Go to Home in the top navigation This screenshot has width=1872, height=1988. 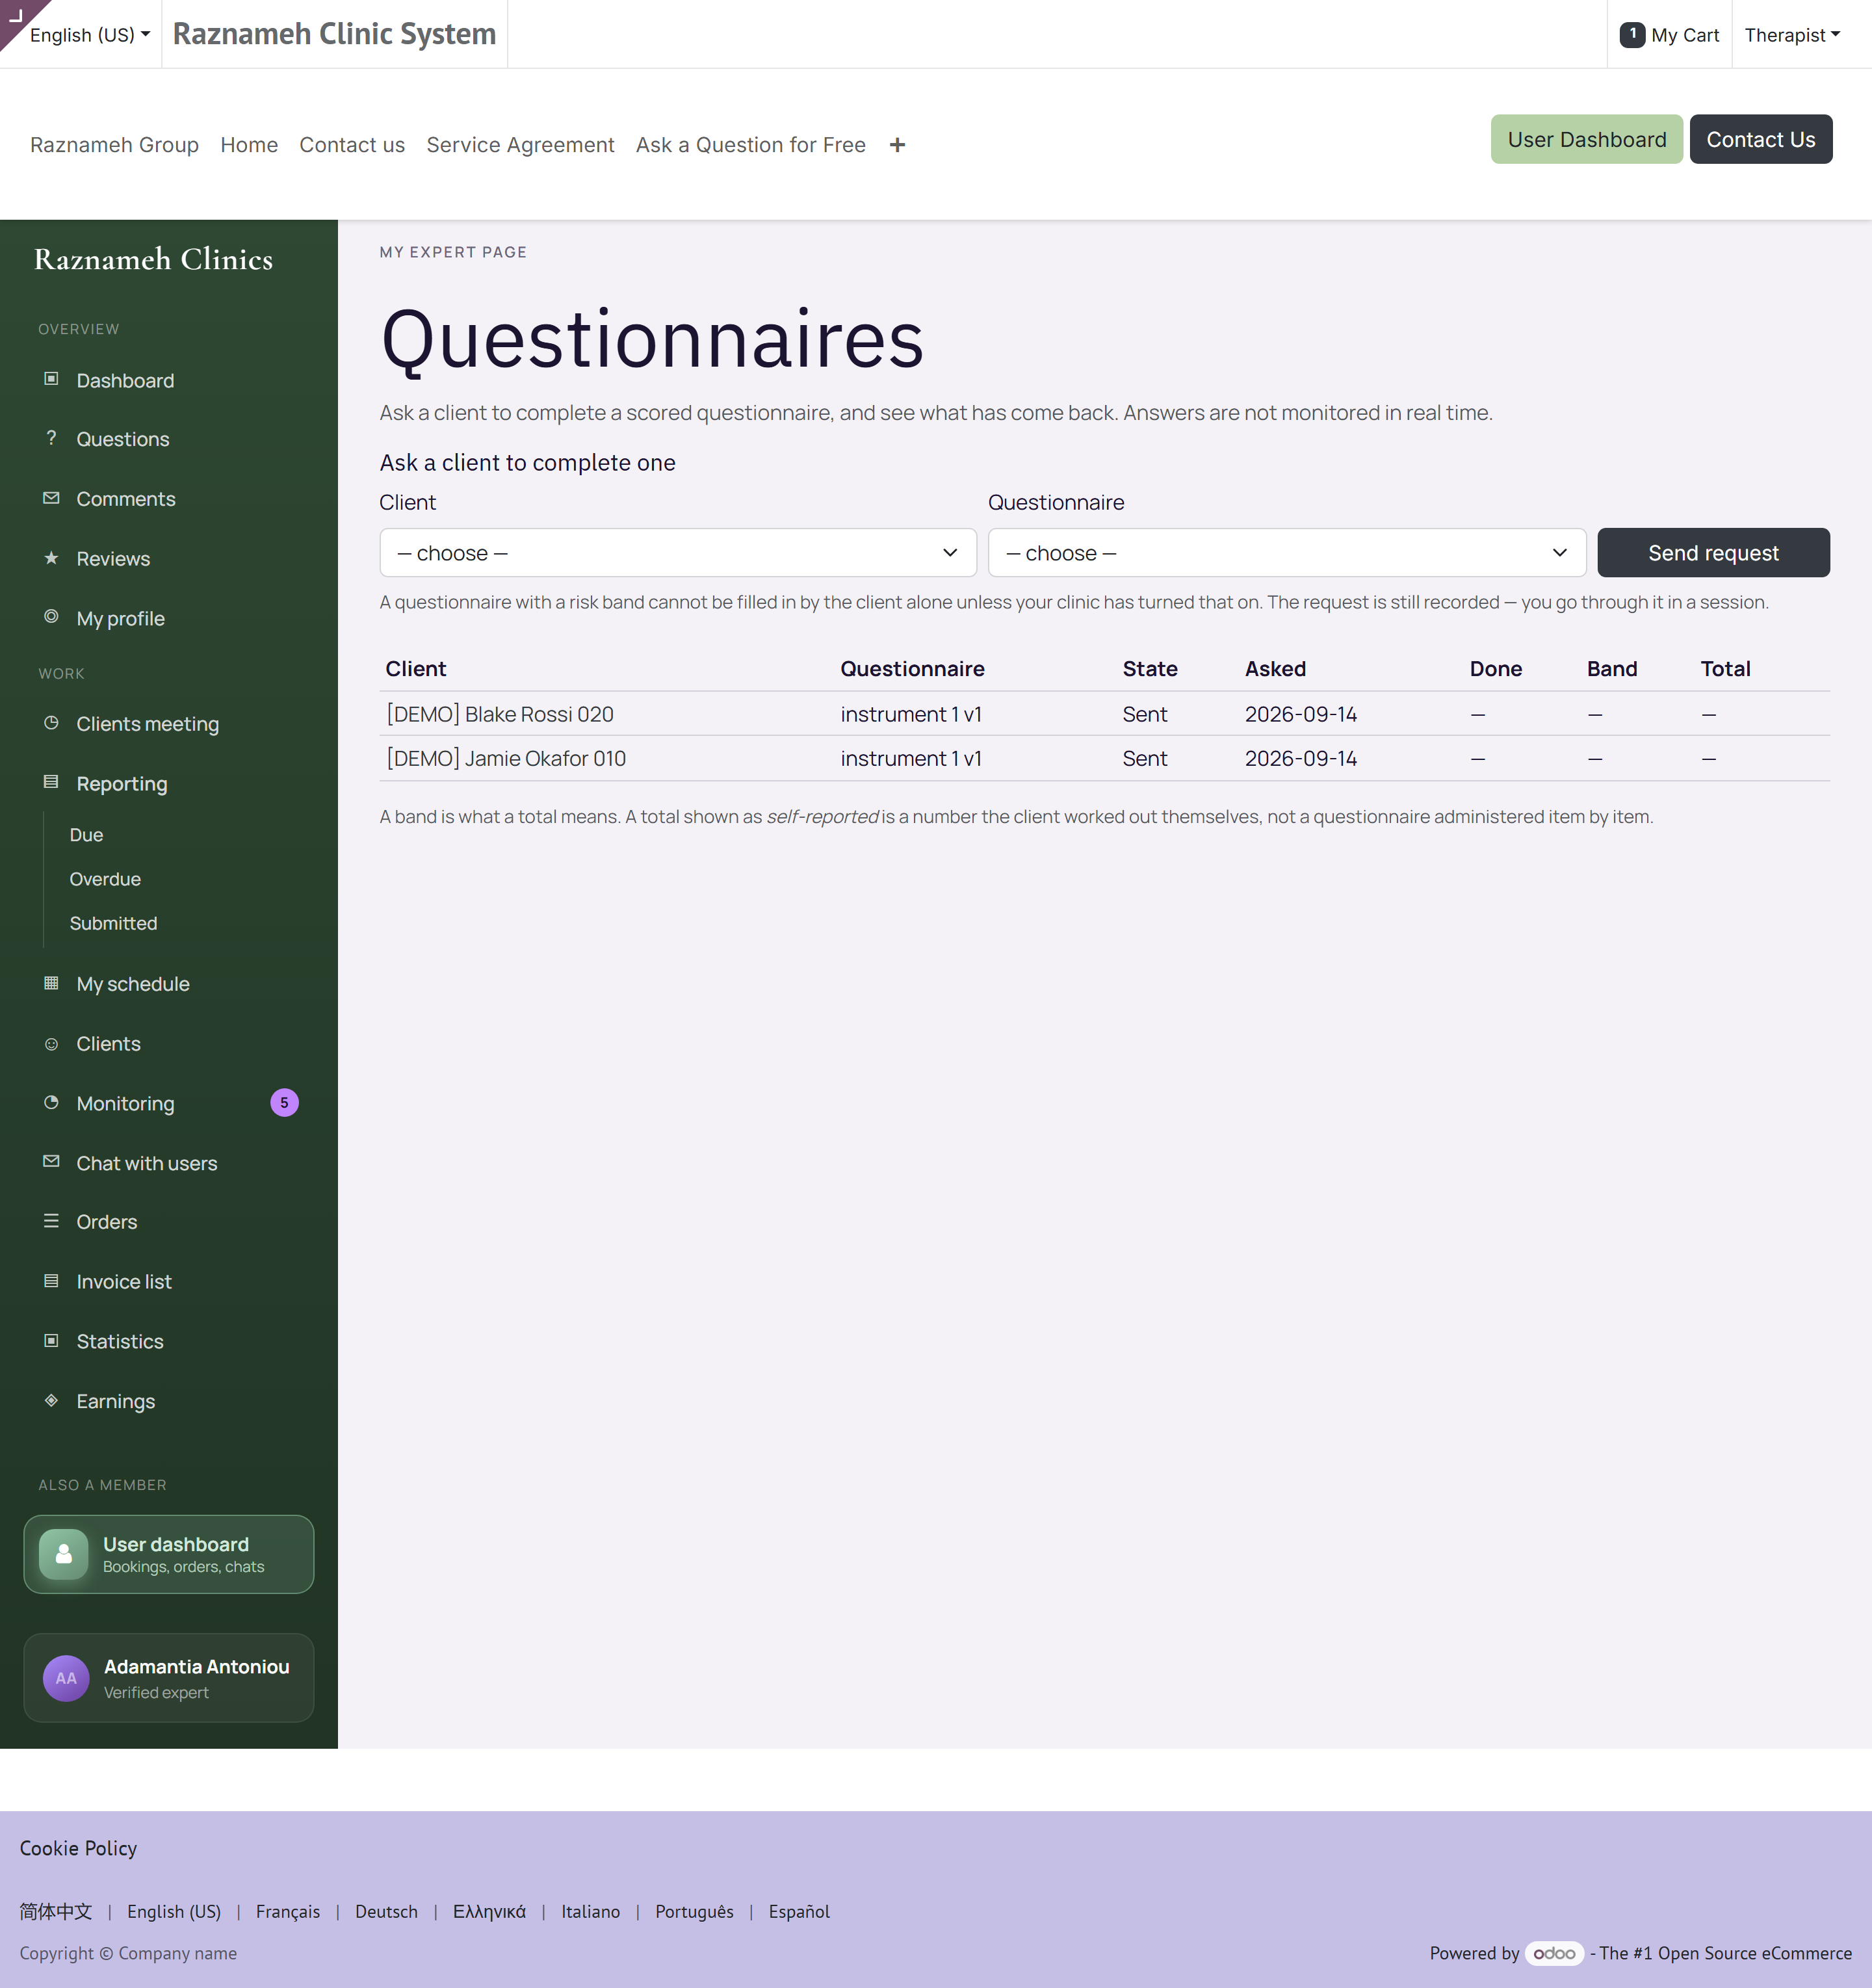click(249, 145)
